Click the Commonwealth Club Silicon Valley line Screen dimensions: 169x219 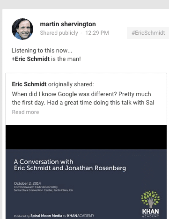(x=36, y=187)
